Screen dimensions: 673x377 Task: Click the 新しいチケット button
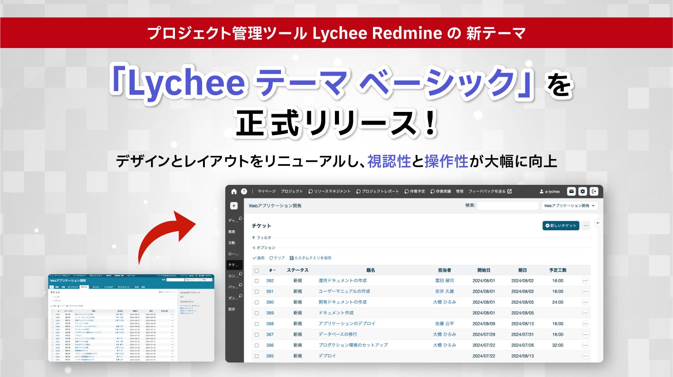point(561,225)
